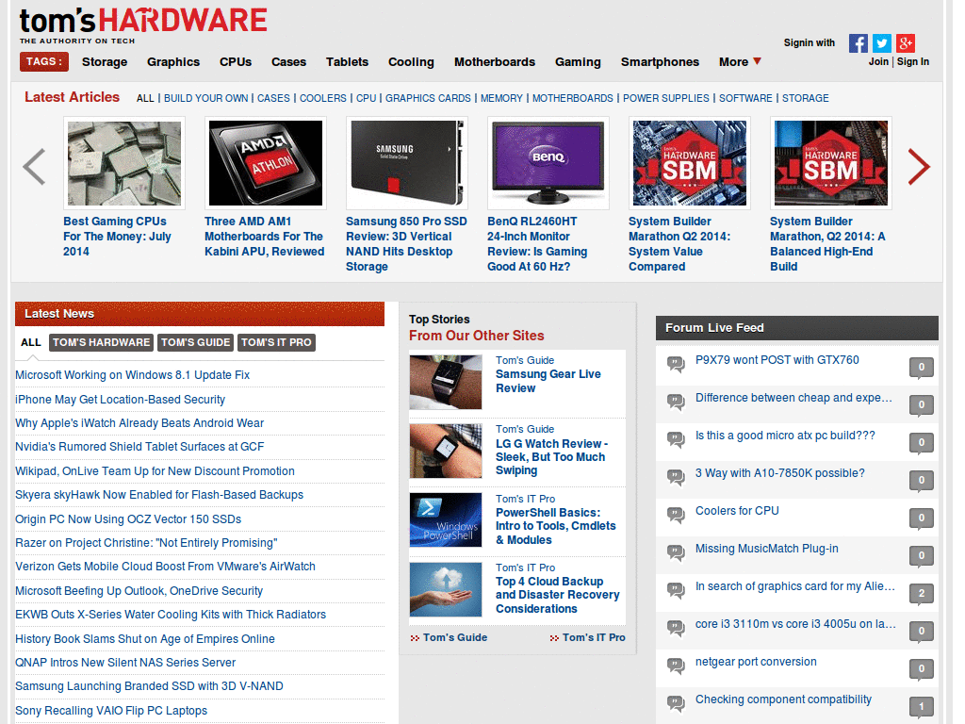Sign in with the Google+ icon
The image size is (965, 724).
906,42
